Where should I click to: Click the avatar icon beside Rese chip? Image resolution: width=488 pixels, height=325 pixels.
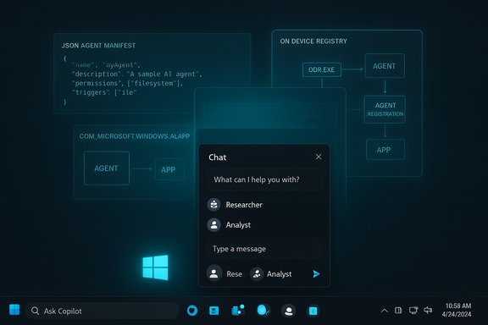(214, 273)
